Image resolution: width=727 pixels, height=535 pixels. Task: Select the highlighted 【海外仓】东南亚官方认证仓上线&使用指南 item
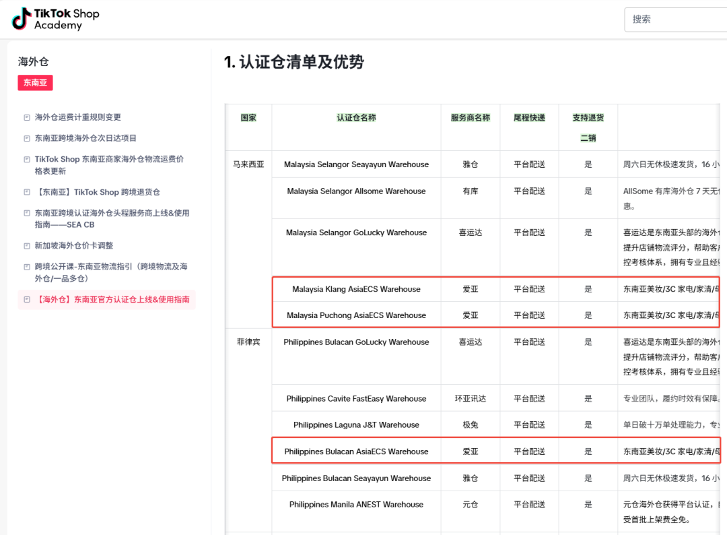pyautogui.click(x=106, y=299)
